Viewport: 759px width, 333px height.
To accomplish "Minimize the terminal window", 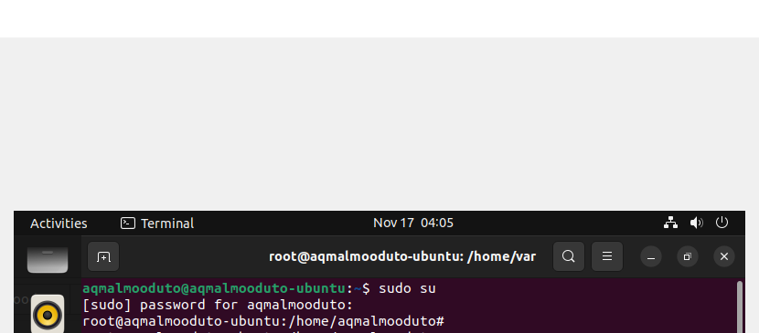I will click(x=651, y=256).
